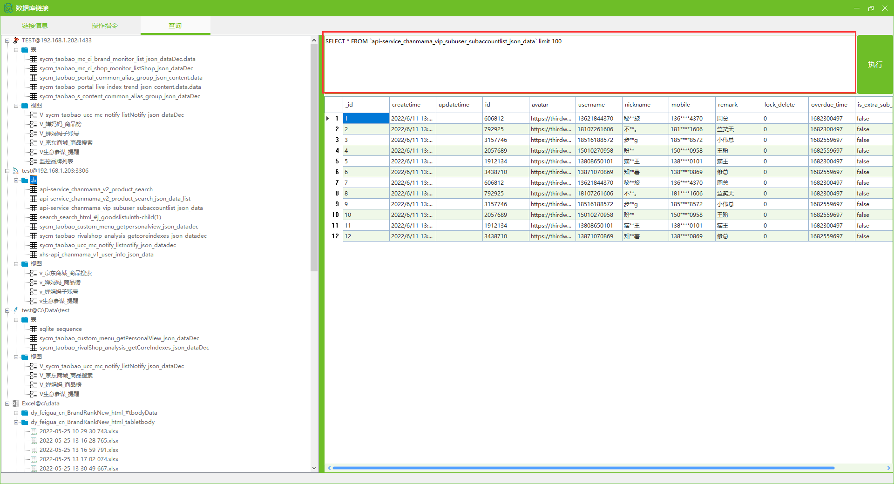Collapse the 视图 folder under TEST@192.168.1.202:1433
The width and height of the screenshot is (894, 484).
pos(16,106)
